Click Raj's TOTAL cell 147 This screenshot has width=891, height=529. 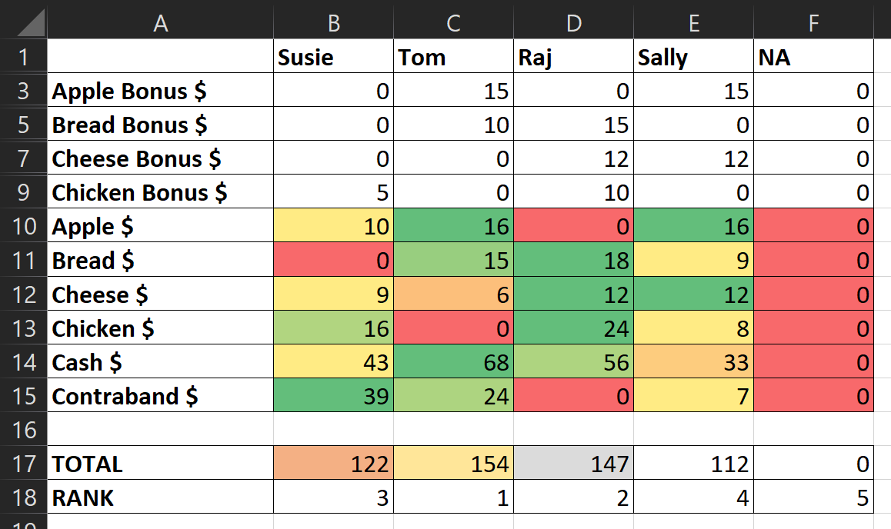click(x=574, y=463)
